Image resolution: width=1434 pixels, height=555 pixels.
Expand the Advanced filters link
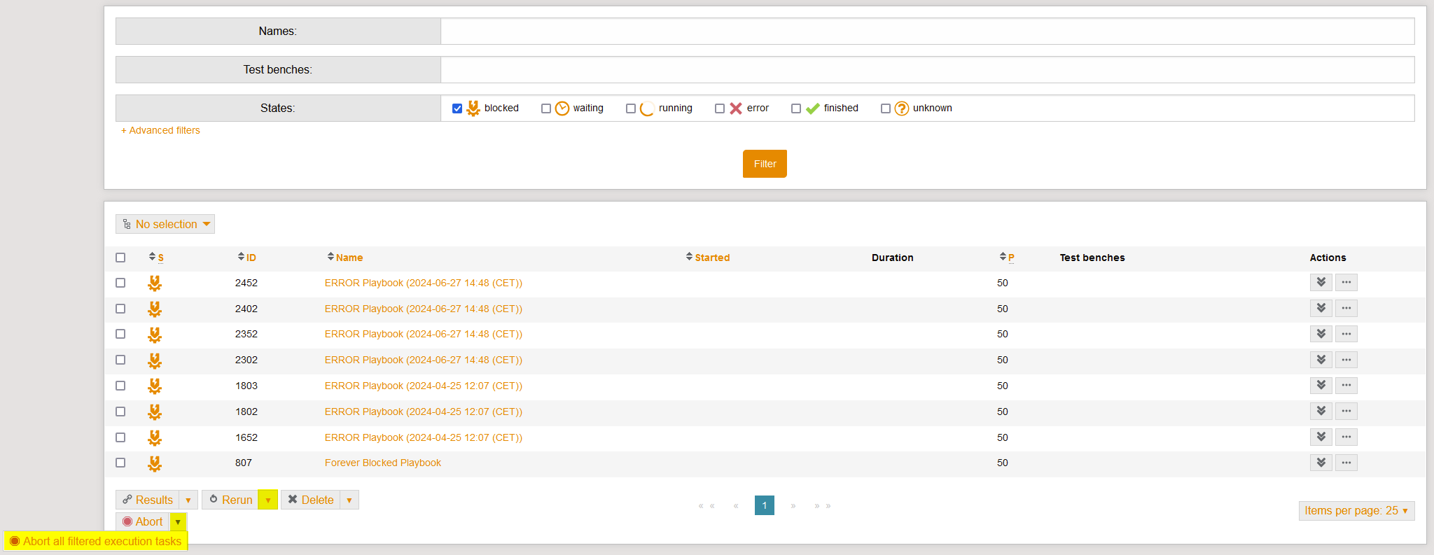[x=160, y=131]
